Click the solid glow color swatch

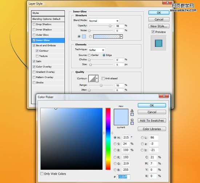(x=84, y=37)
